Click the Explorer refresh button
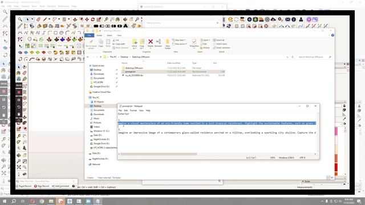The height and width of the screenshot is (205, 365). (x=293, y=57)
